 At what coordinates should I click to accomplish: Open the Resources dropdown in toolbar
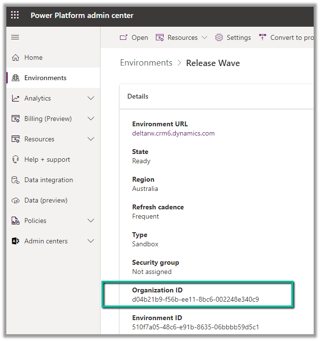(182, 37)
